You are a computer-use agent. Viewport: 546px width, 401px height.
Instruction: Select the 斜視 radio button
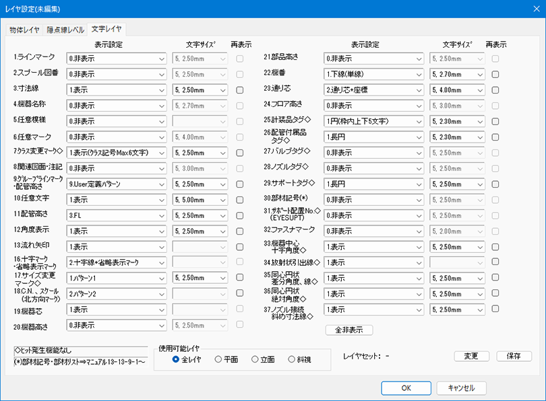[x=299, y=359]
